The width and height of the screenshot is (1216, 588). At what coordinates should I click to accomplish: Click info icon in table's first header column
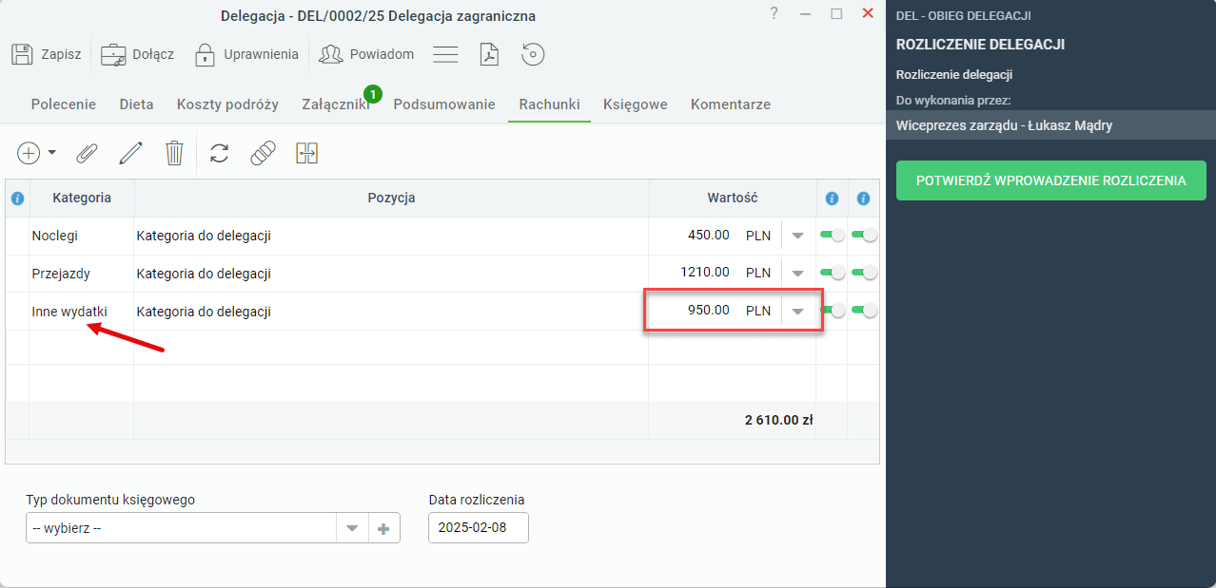coord(17,199)
